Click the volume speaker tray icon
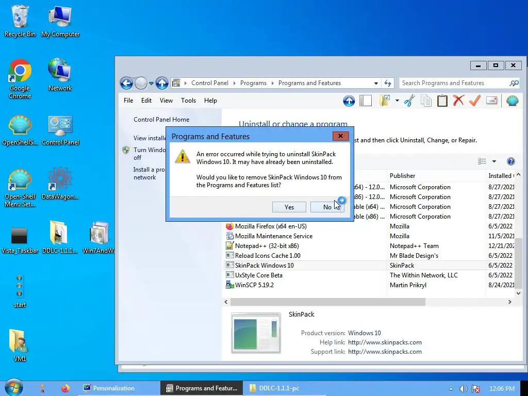This screenshot has width=528, height=396. pos(463,389)
